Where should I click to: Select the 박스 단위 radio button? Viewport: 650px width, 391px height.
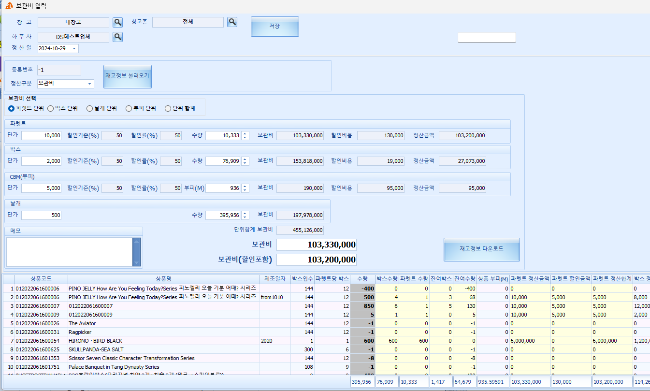50,108
